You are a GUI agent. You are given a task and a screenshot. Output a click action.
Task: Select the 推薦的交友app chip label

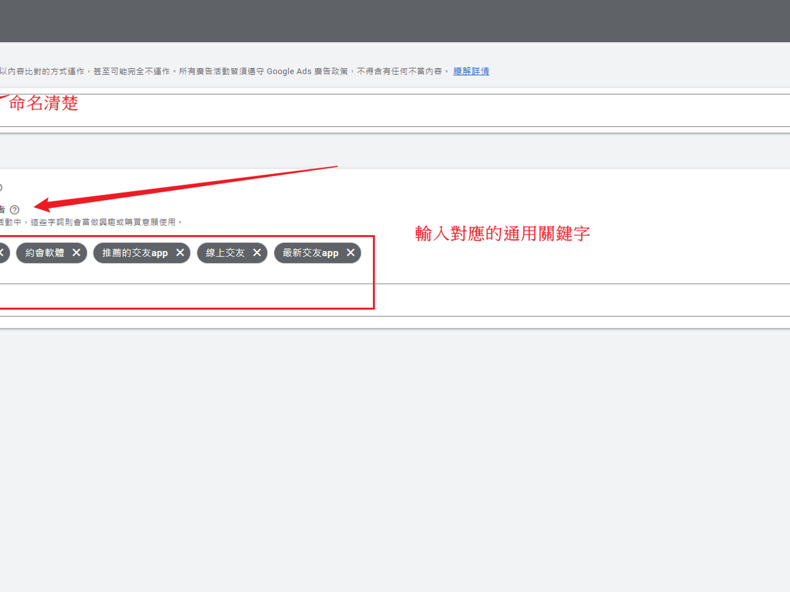pos(135,253)
